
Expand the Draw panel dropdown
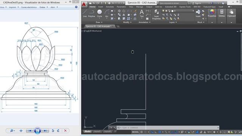coord(99,22)
